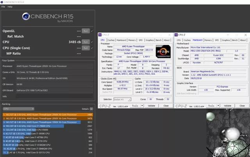250x157 pixels.
Task: Open the Bench tab in right CPU-Z window
Action: [235, 40]
